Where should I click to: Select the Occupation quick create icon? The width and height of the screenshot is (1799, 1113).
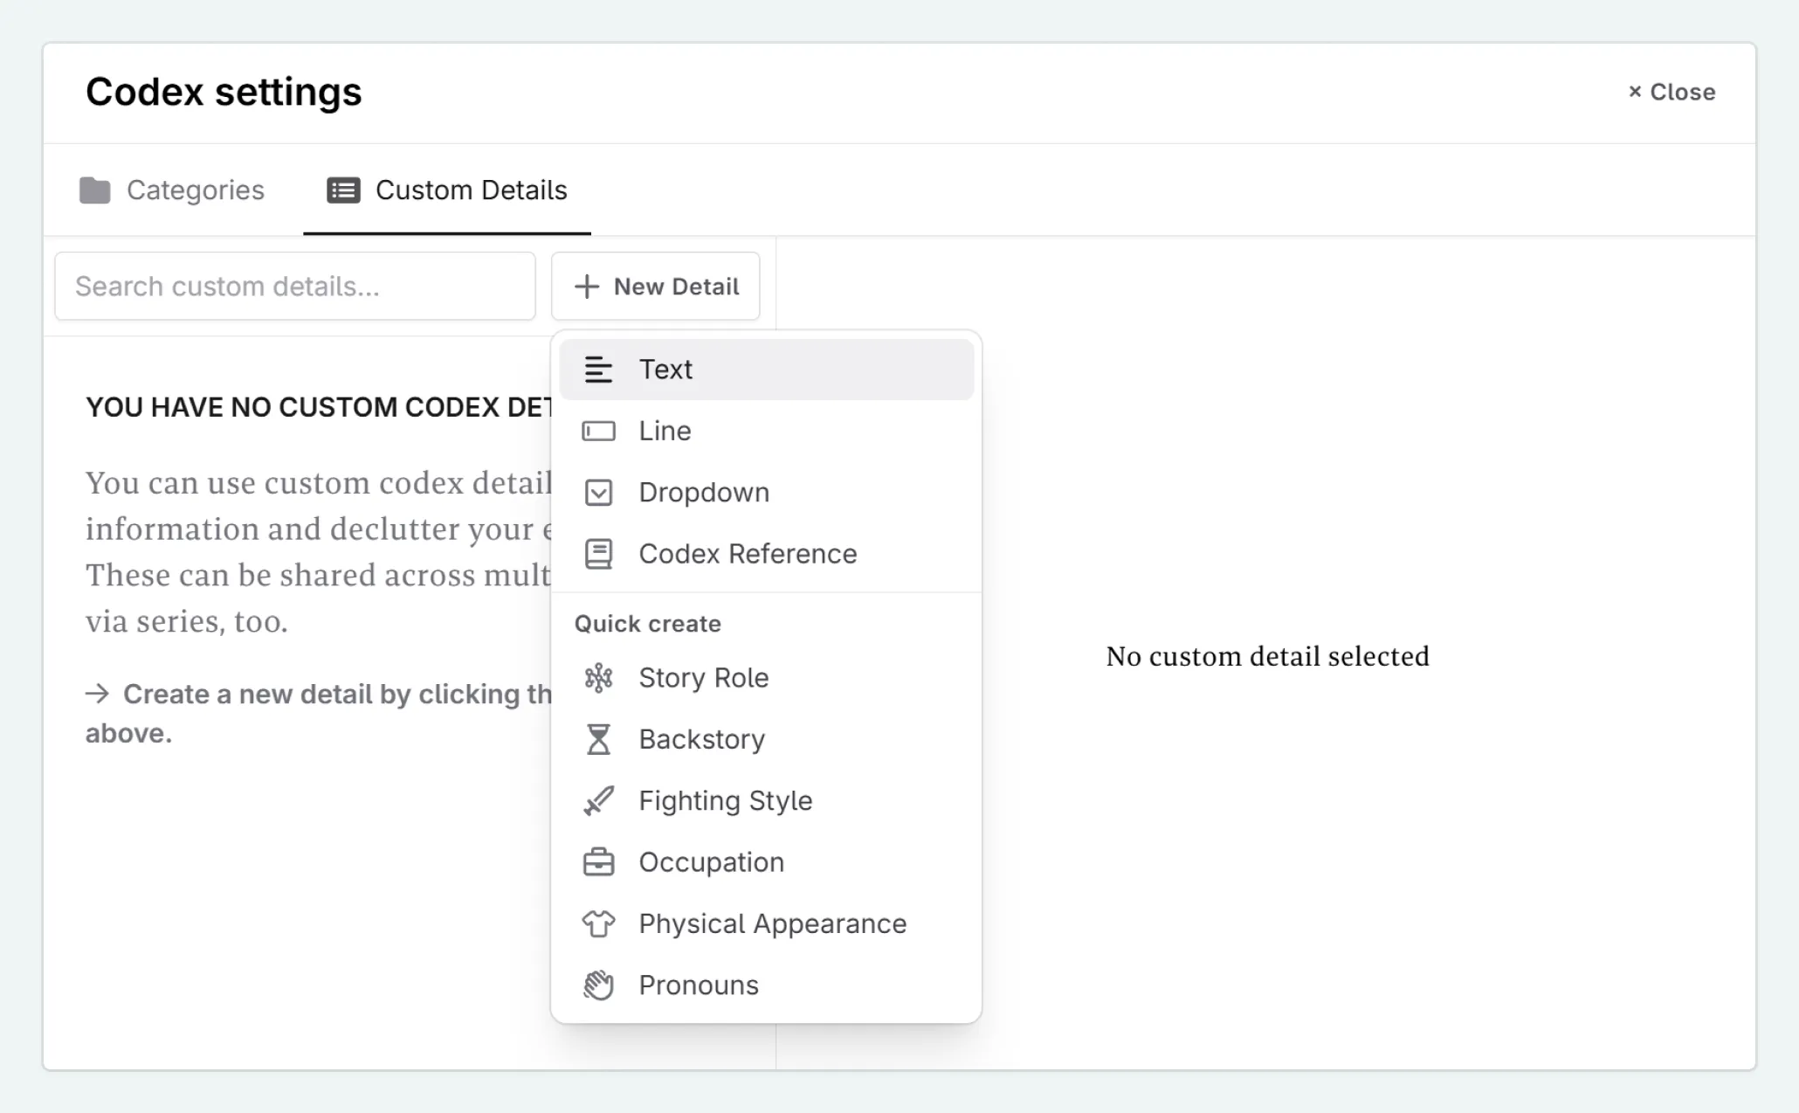[x=599, y=861]
